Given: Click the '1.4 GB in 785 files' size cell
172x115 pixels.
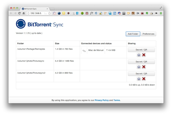Looking at the screenshot, I should click(64, 49).
